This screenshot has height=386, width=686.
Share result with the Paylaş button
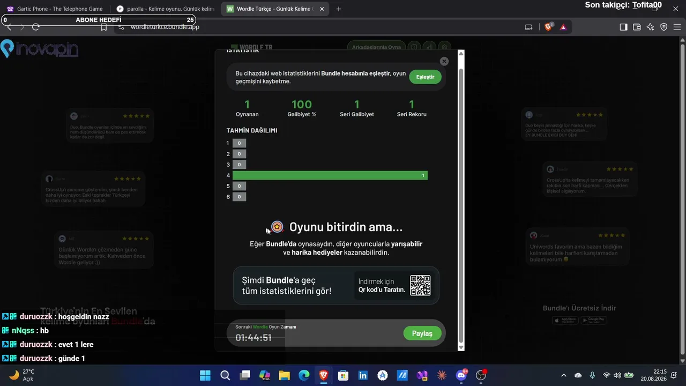[x=422, y=333]
